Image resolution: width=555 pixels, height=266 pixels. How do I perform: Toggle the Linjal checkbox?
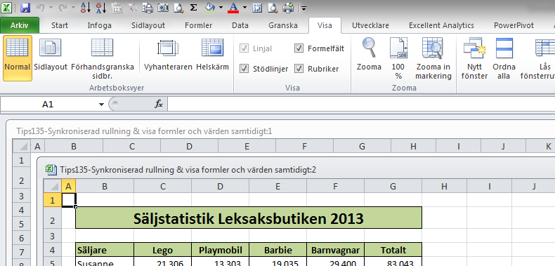tap(244, 48)
